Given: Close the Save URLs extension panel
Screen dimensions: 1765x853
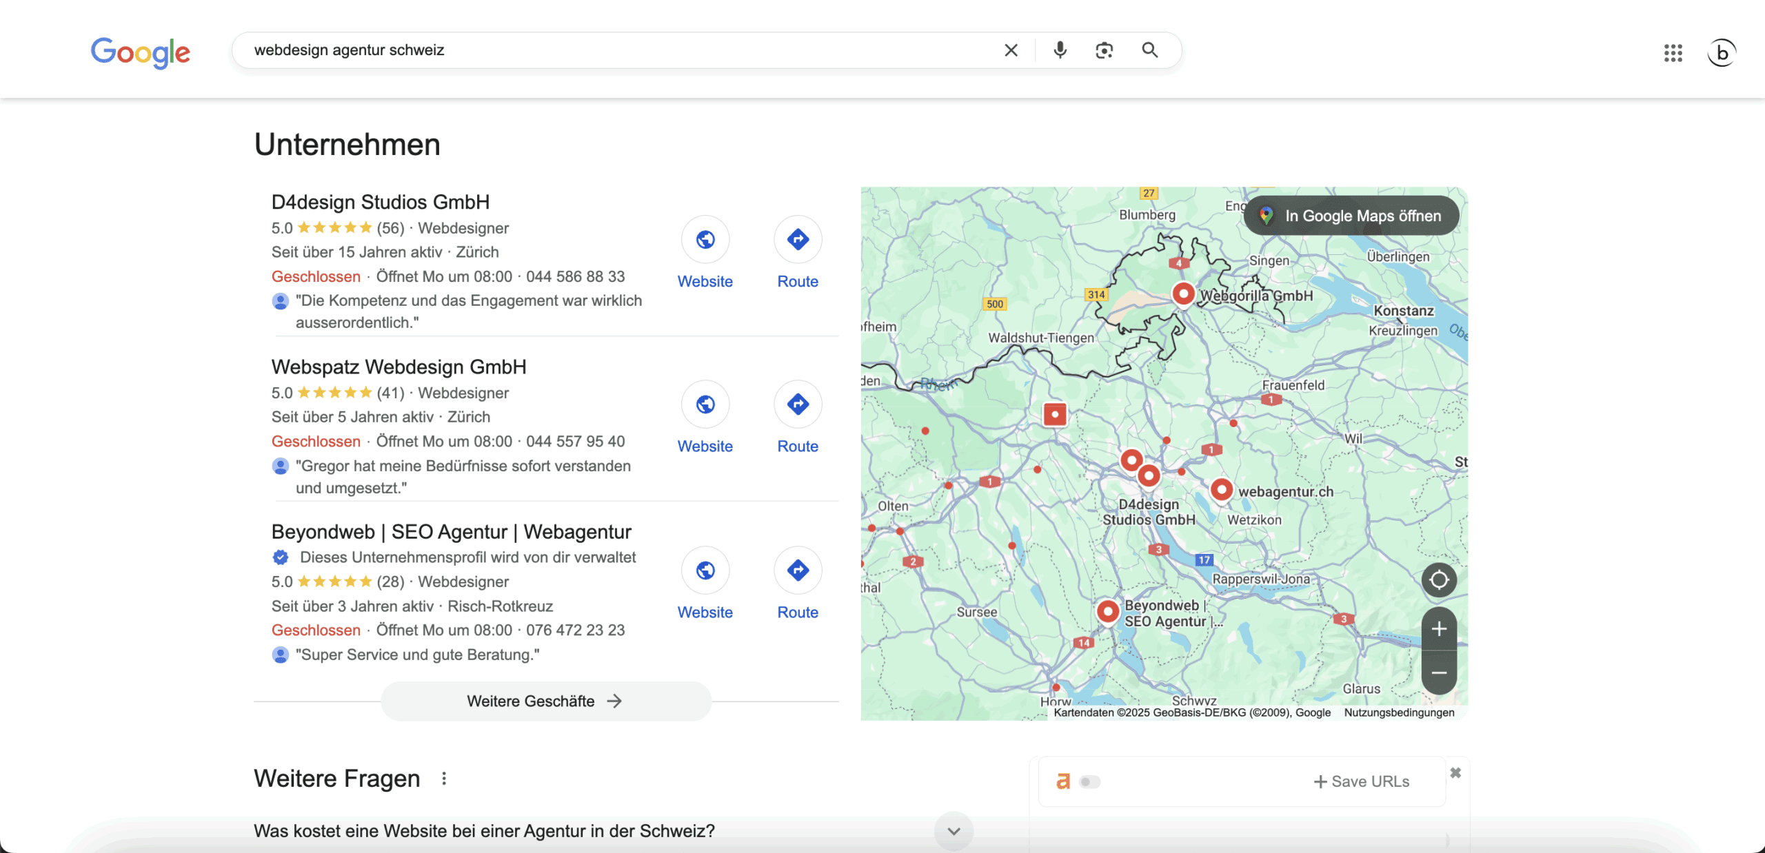Looking at the screenshot, I should (x=1455, y=773).
